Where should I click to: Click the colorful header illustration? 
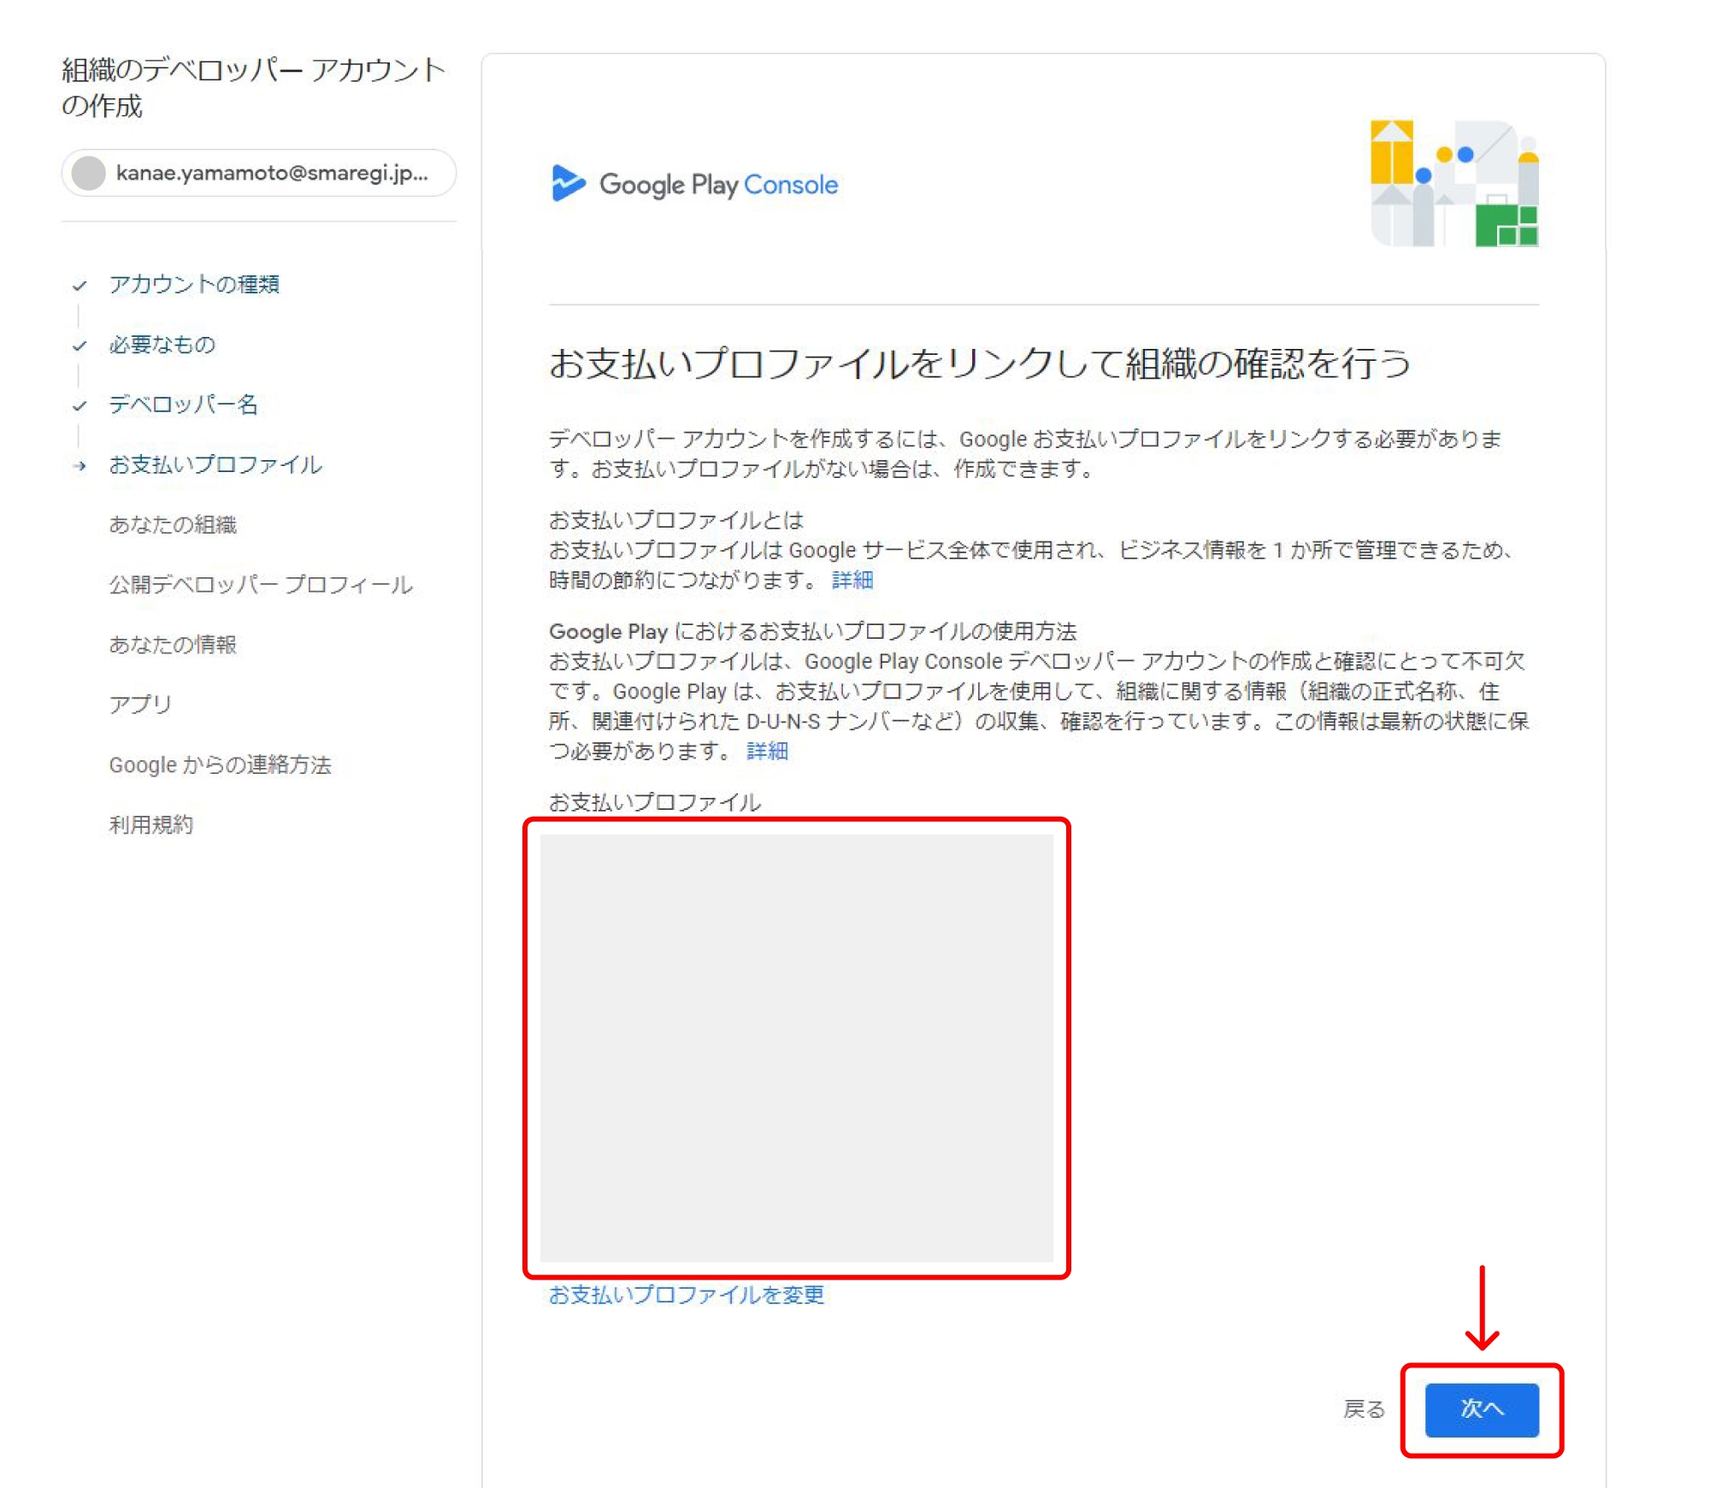[1453, 183]
